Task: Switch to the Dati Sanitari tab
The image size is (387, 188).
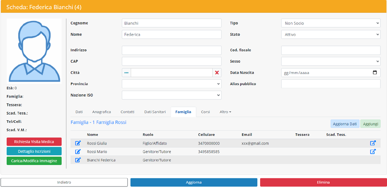Action: click(x=155, y=112)
